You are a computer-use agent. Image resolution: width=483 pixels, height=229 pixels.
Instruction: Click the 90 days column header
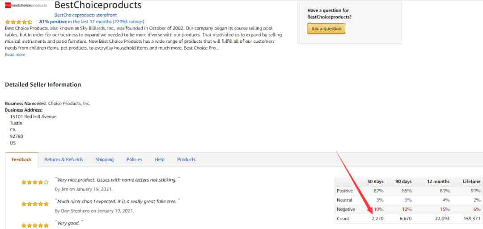pyautogui.click(x=403, y=182)
